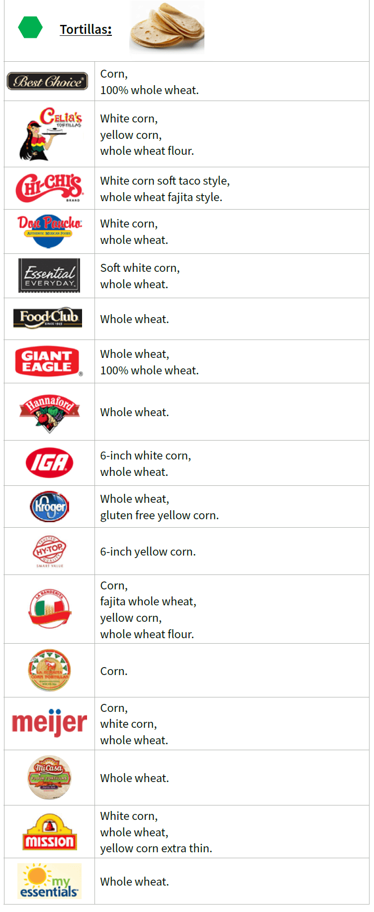
Task: Select the Don Pancho logo
Action: (49, 231)
